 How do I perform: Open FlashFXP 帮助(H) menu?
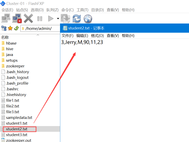coord(128,10)
